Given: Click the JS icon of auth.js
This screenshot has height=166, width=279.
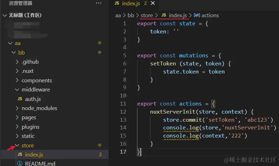Looking at the screenshot, I should coord(20,99).
